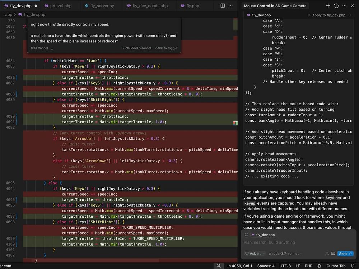Attach an image to chat

click(x=333, y=254)
